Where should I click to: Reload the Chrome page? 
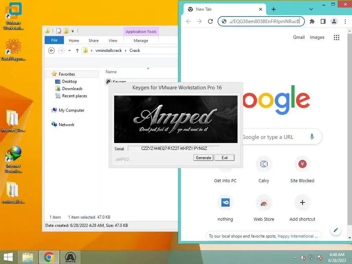click(x=210, y=21)
